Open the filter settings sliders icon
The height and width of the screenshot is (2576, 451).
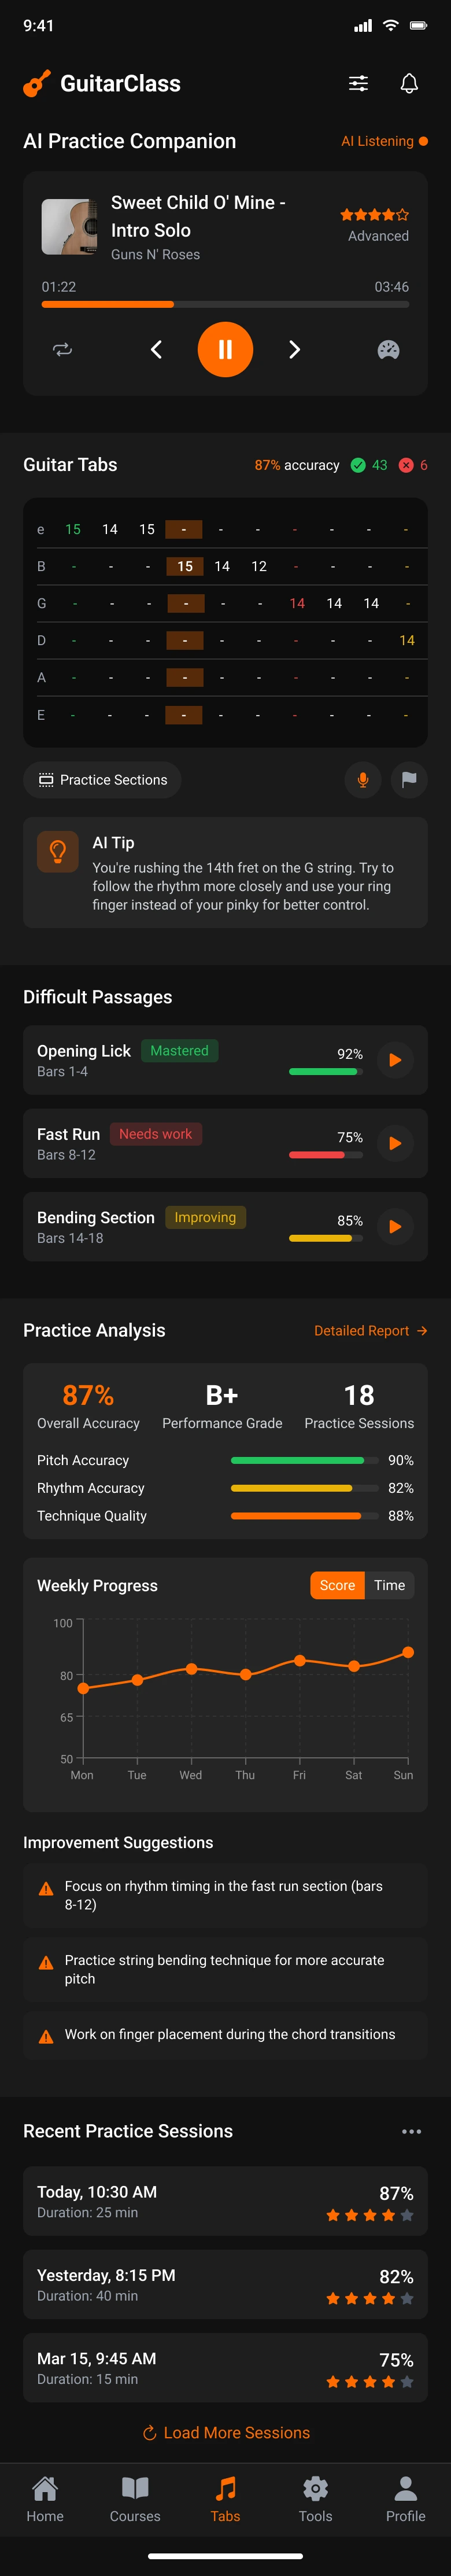click(358, 84)
